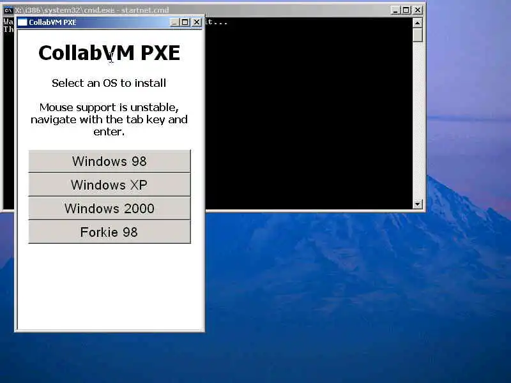The width and height of the screenshot is (511, 383).
Task: Click the console vertical scrollbar thumb
Action: click(x=418, y=35)
